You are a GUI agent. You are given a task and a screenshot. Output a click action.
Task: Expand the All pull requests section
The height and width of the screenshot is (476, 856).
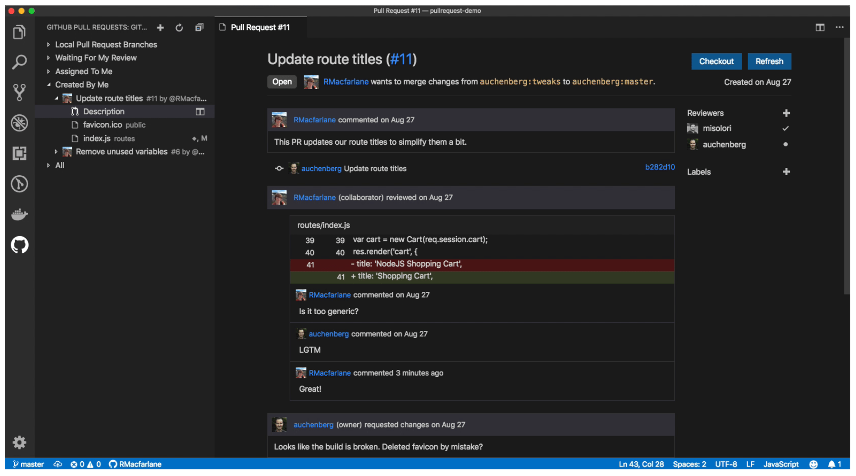(60, 165)
